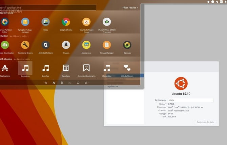The width and height of the screenshot is (227, 145).
Task: Click the round indicator in the top panel
Action: pyautogui.click(x=213, y=2)
